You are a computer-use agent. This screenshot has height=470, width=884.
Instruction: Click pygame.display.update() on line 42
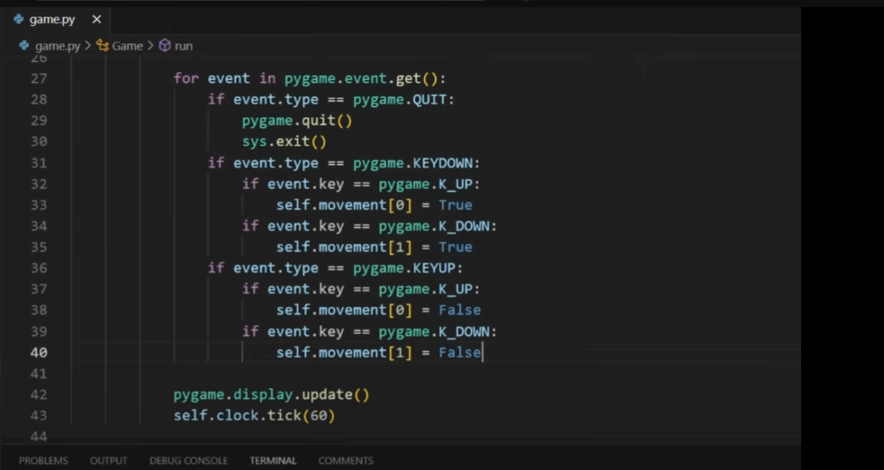(271, 395)
